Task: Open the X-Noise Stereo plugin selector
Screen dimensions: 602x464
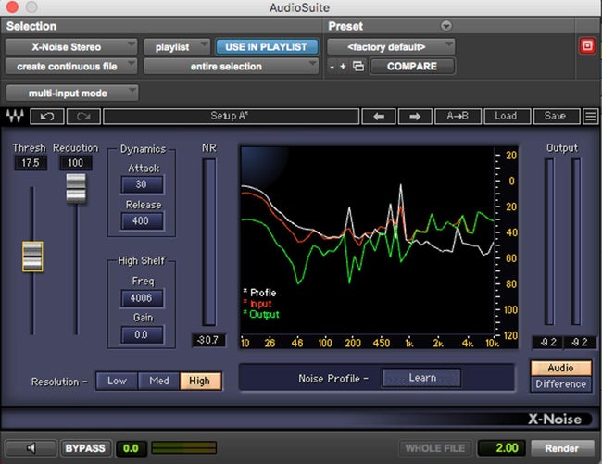Action: point(70,47)
